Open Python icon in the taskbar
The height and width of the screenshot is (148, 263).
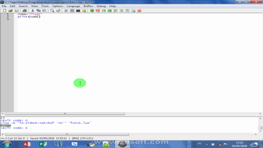(91, 144)
